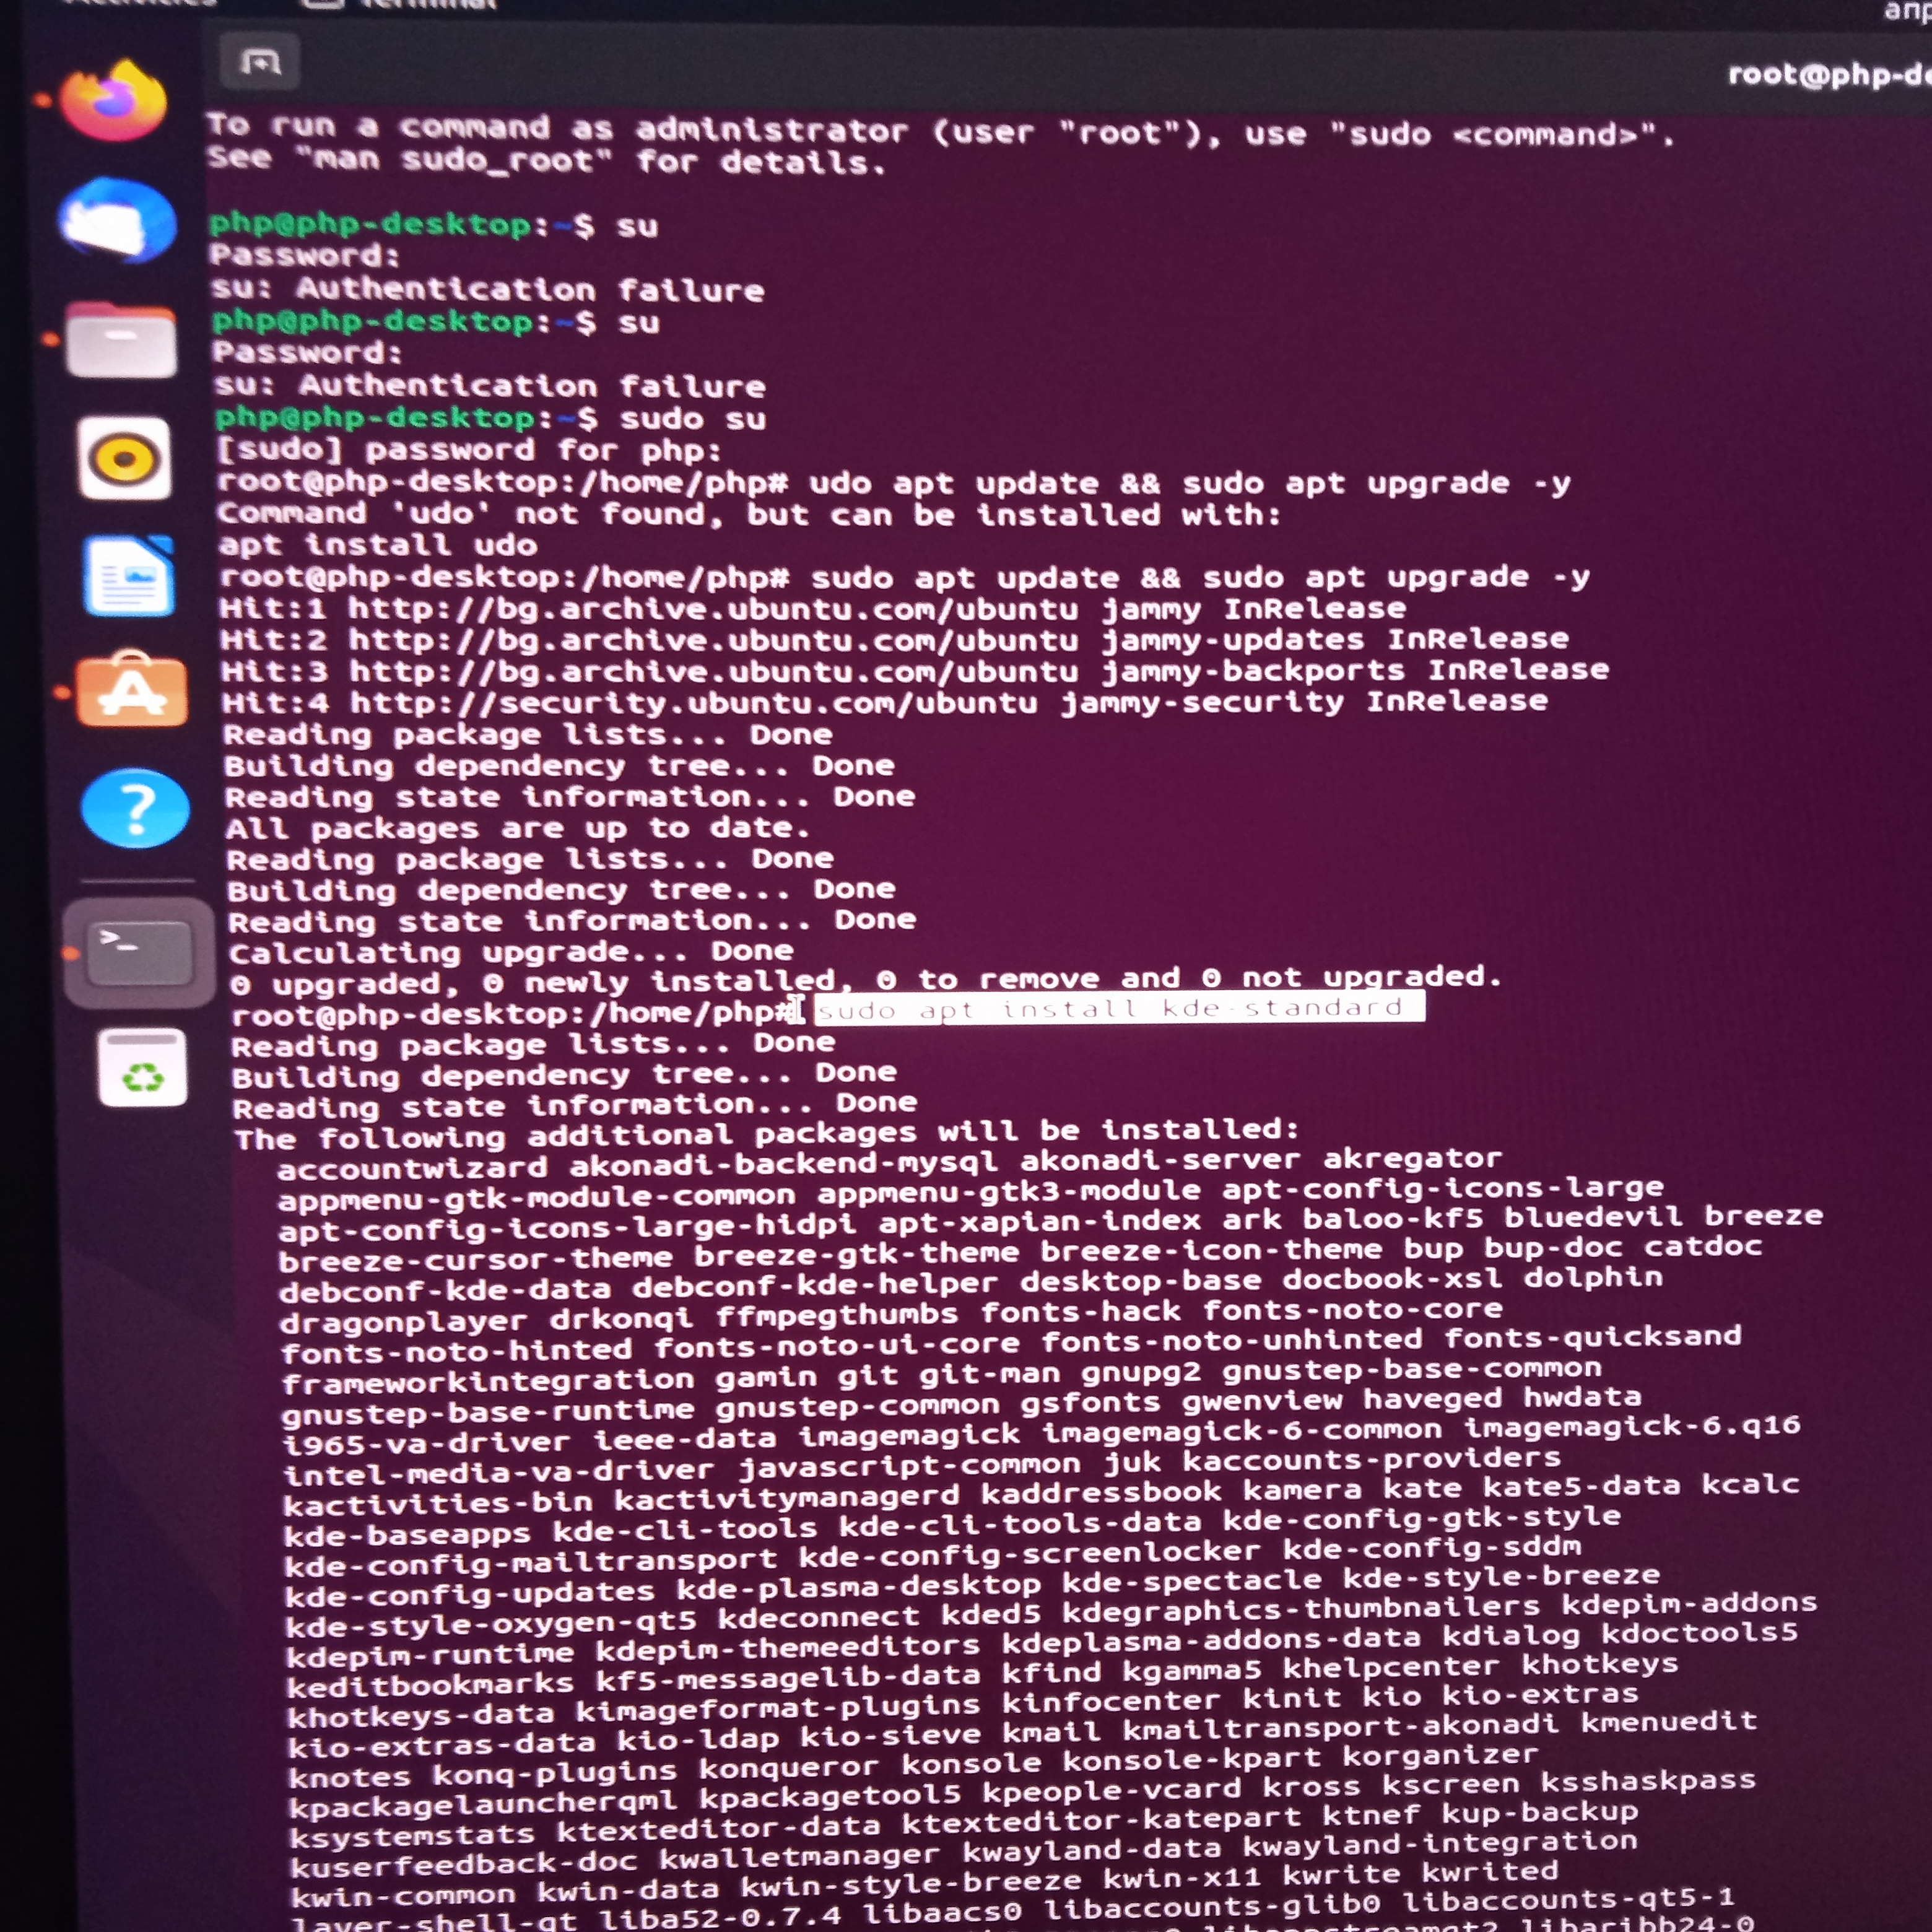Click the 'All packages are up to date.' line
This screenshot has width=1932, height=1932.
pos(517,829)
